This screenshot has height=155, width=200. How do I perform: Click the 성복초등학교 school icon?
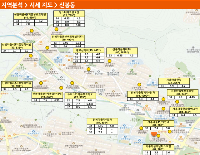pos(139,140)
